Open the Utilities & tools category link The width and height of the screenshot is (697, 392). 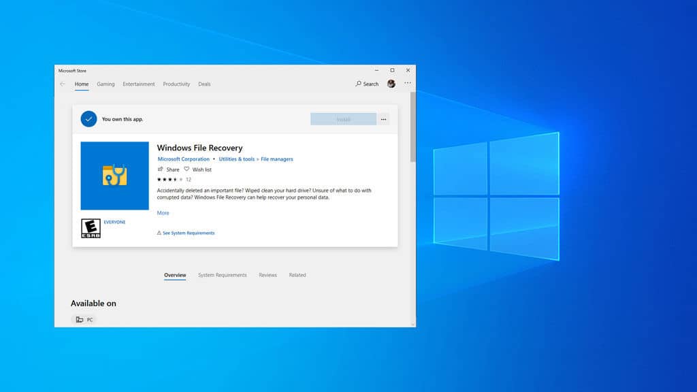point(237,159)
